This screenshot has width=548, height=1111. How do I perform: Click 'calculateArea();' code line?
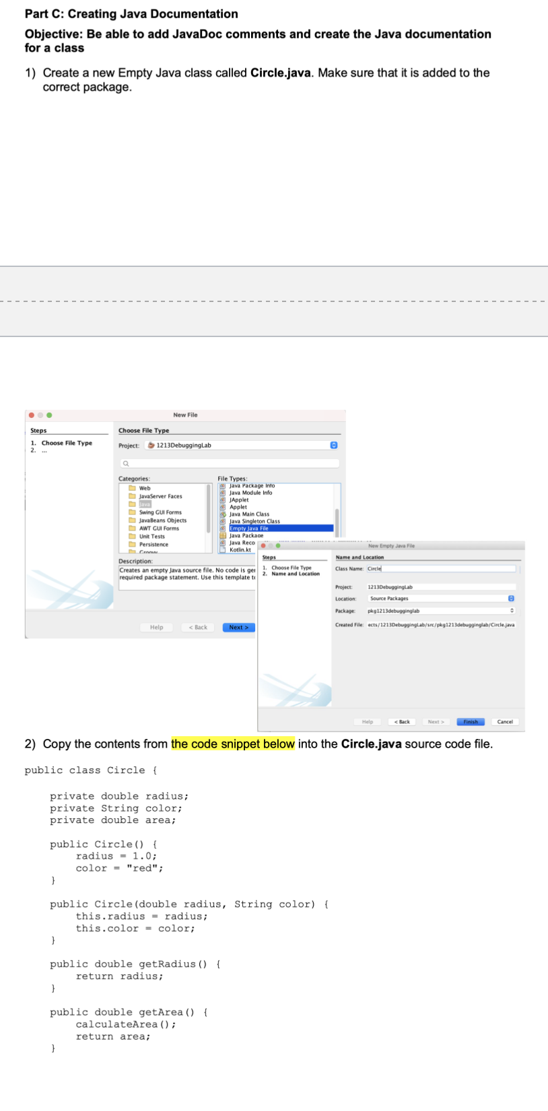[x=126, y=1024]
